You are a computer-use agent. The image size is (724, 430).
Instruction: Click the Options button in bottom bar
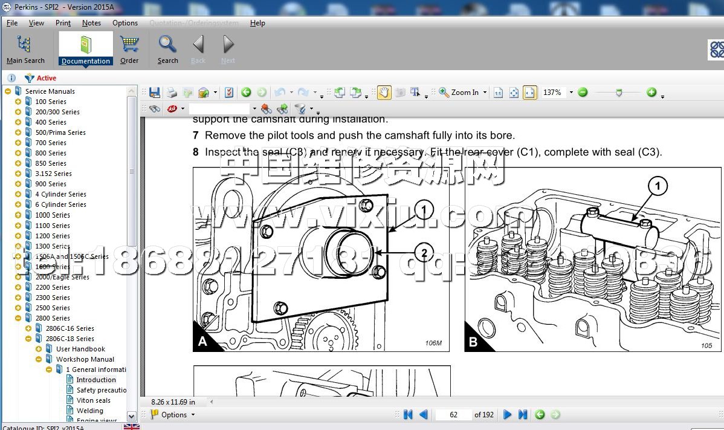173,415
